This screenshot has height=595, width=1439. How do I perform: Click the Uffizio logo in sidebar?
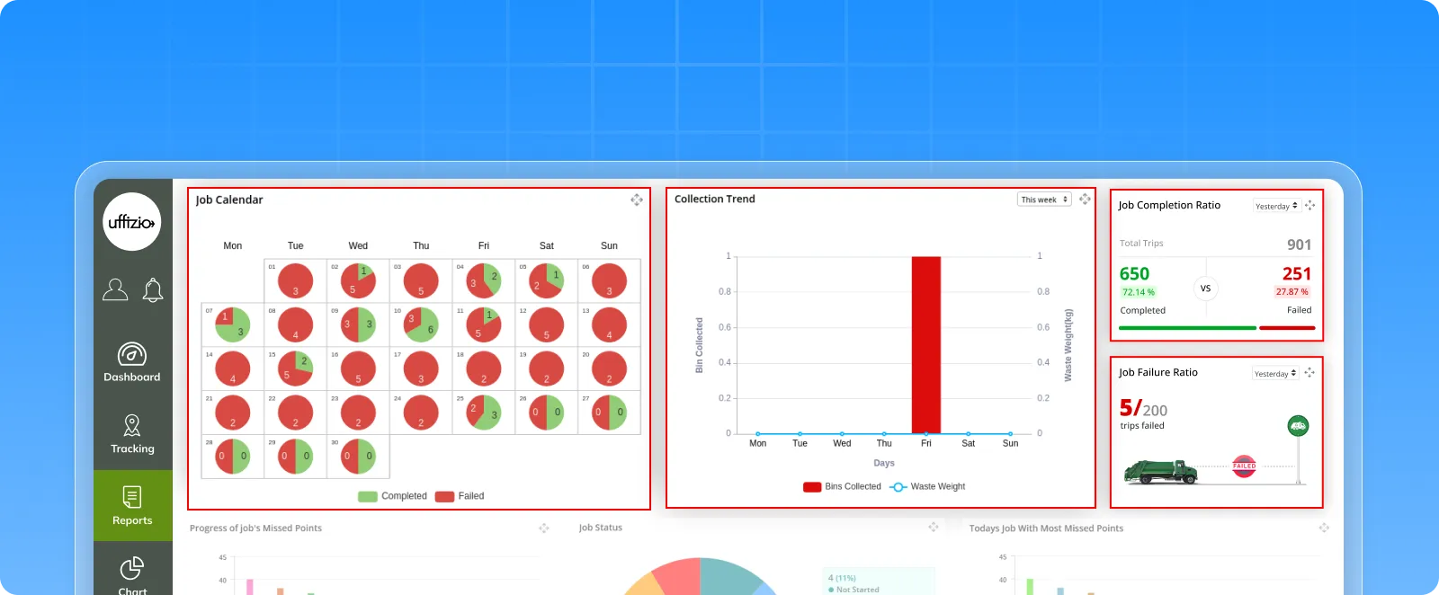(132, 222)
